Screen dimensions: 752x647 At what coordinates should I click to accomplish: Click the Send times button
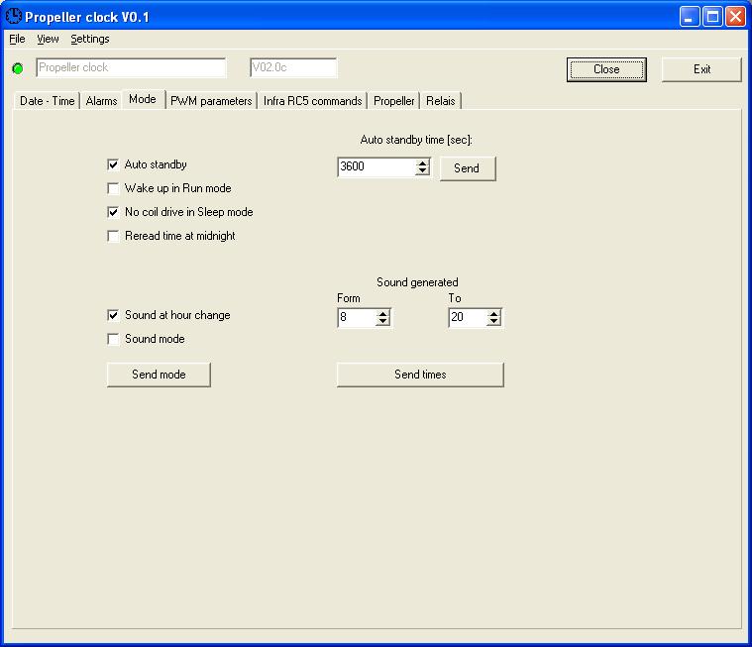tap(420, 375)
